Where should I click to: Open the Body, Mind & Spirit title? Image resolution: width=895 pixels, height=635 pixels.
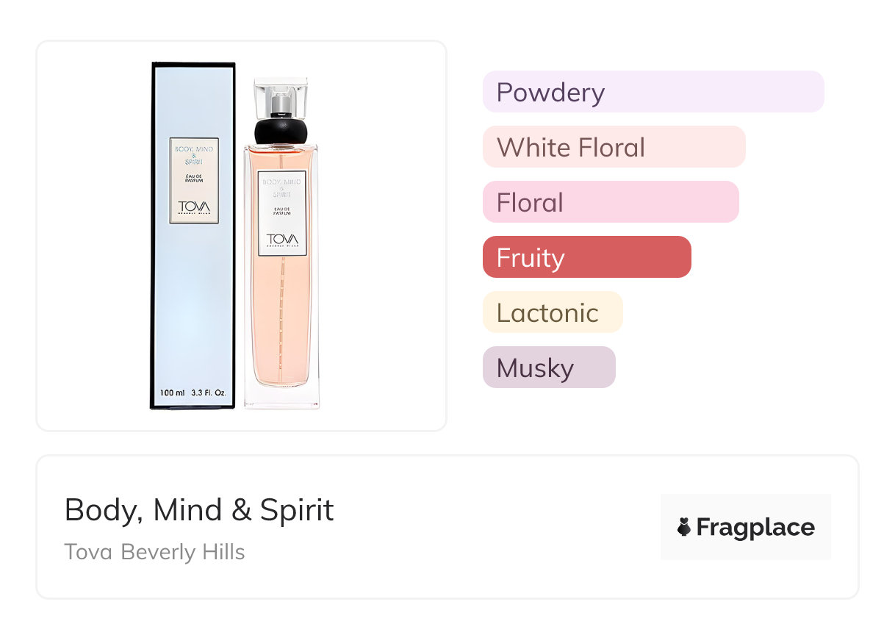[199, 509]
